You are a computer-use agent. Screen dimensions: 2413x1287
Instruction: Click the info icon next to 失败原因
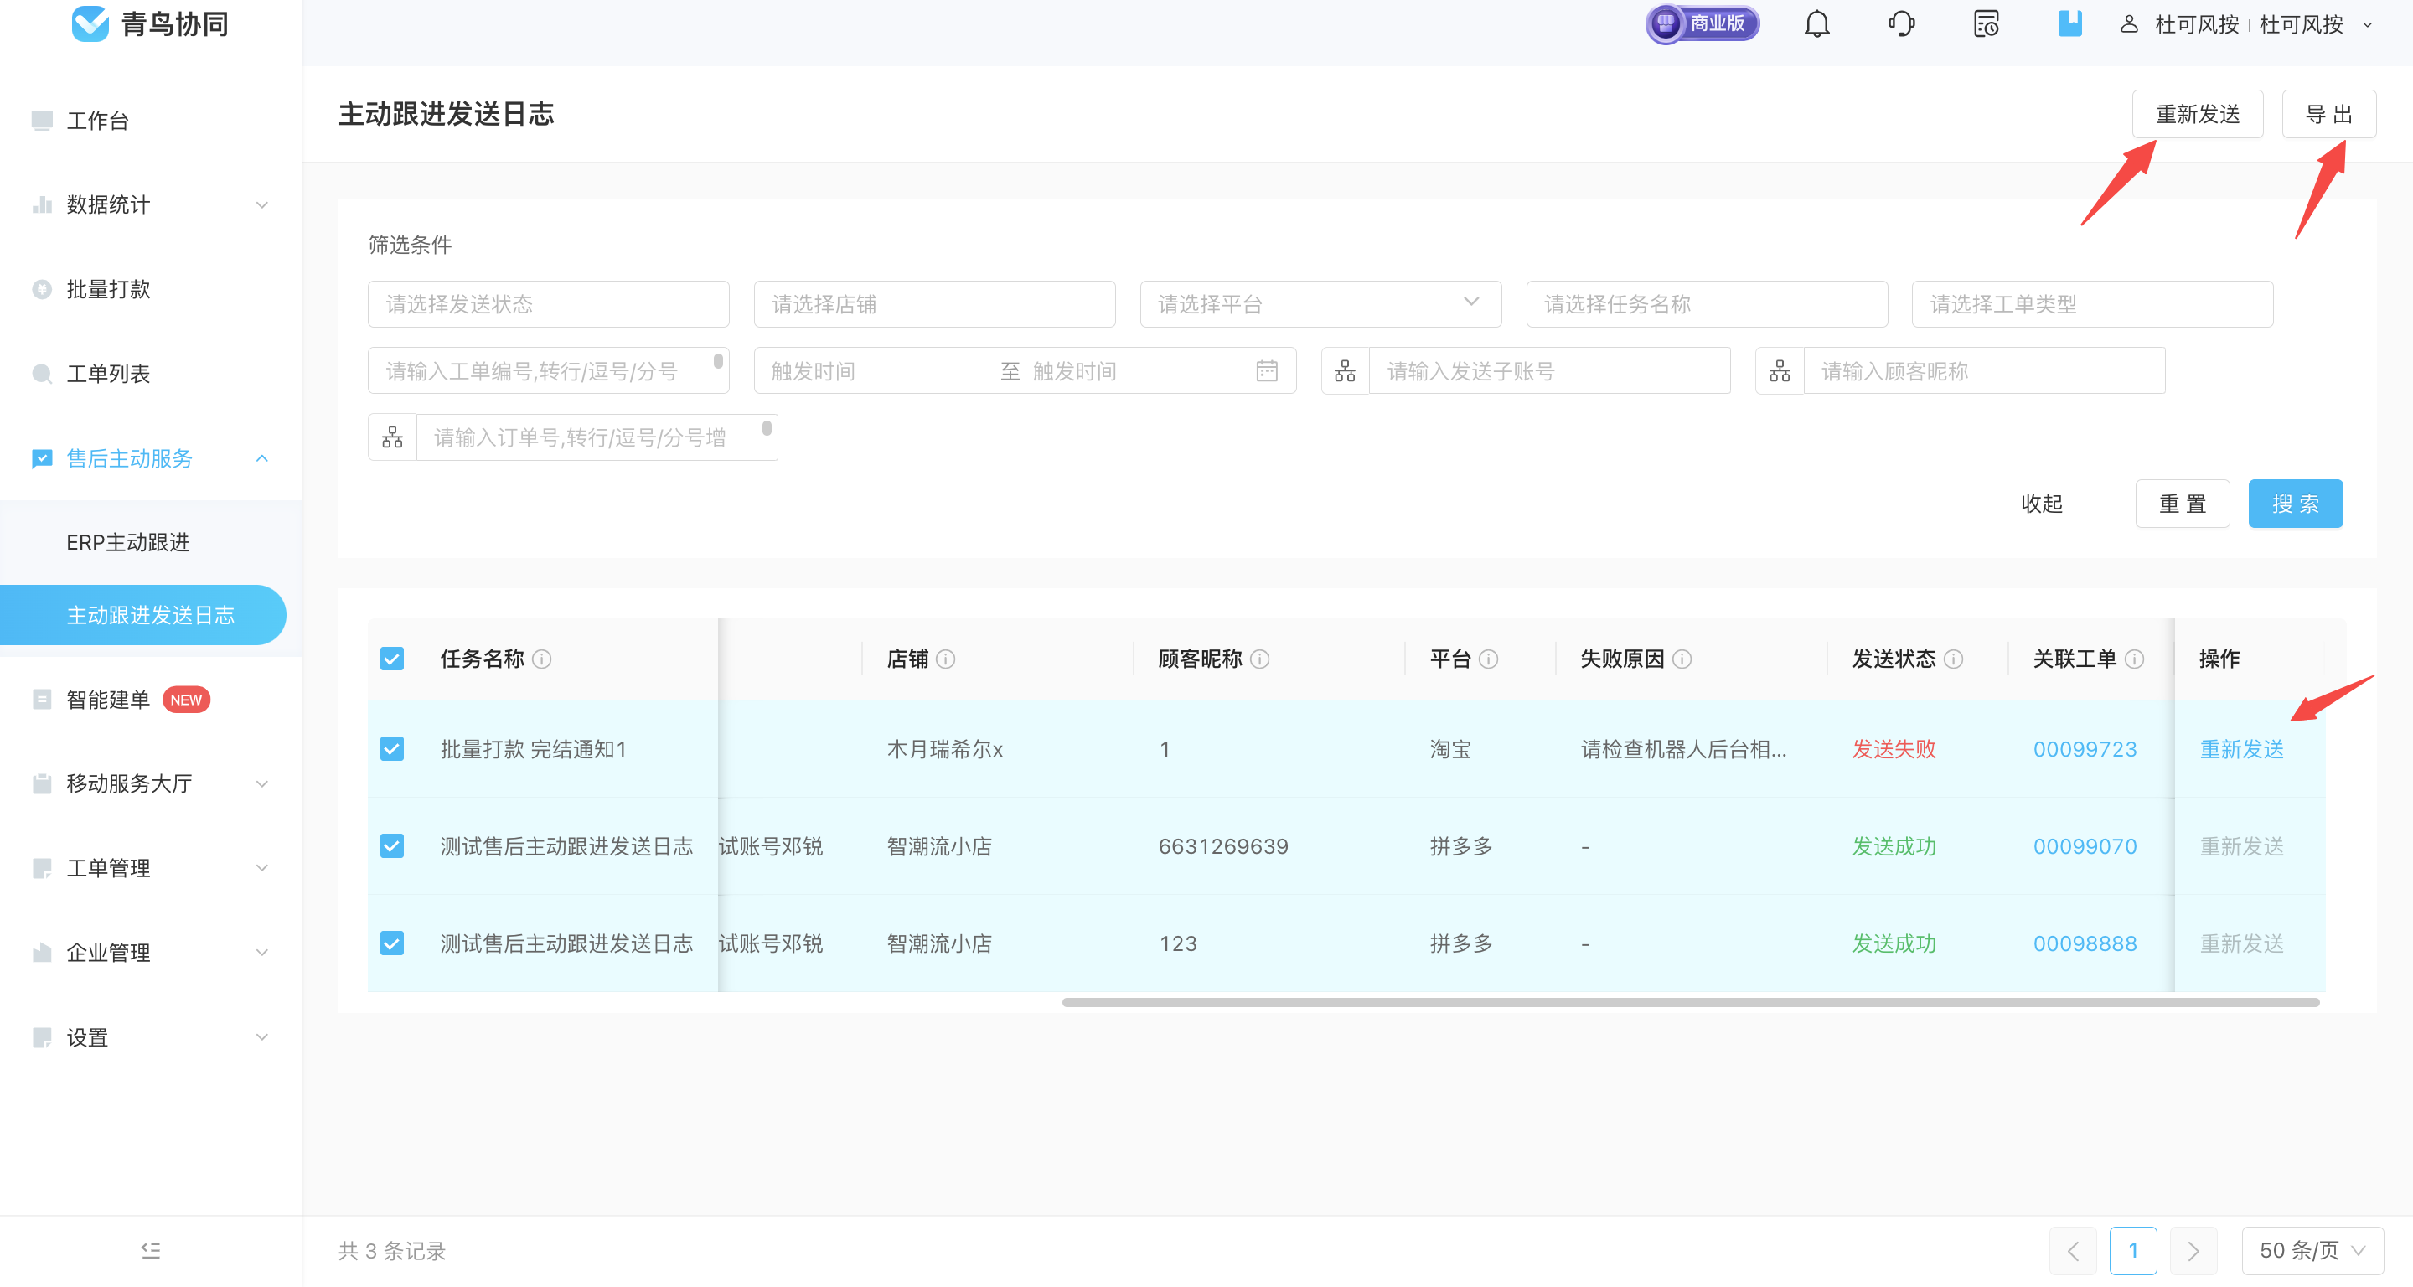[x=1682, y=659]
